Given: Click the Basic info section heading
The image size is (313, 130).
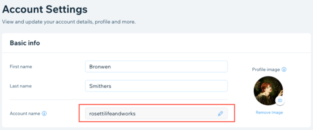Looking at the screenshot, I should pos(25,43).
